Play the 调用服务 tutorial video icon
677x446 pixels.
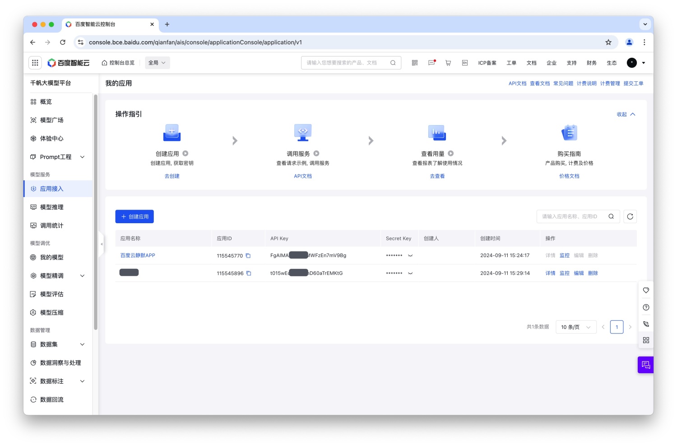click(x=316, y=154)
